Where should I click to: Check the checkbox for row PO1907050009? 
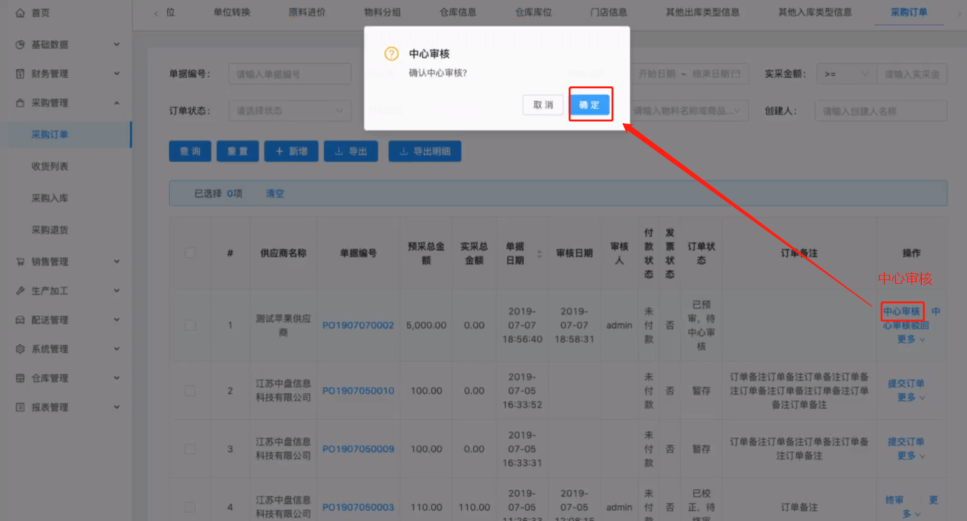point(190,449)
